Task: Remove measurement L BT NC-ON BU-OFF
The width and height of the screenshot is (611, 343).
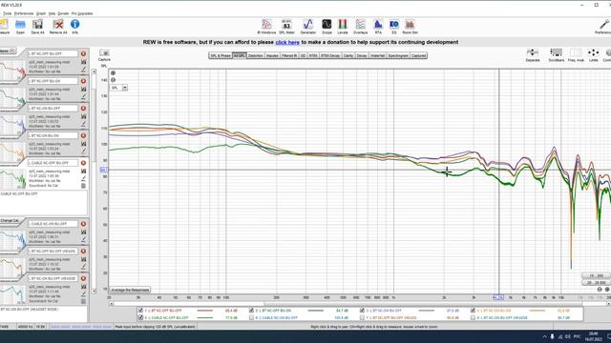Action: [x=83, y=108]
